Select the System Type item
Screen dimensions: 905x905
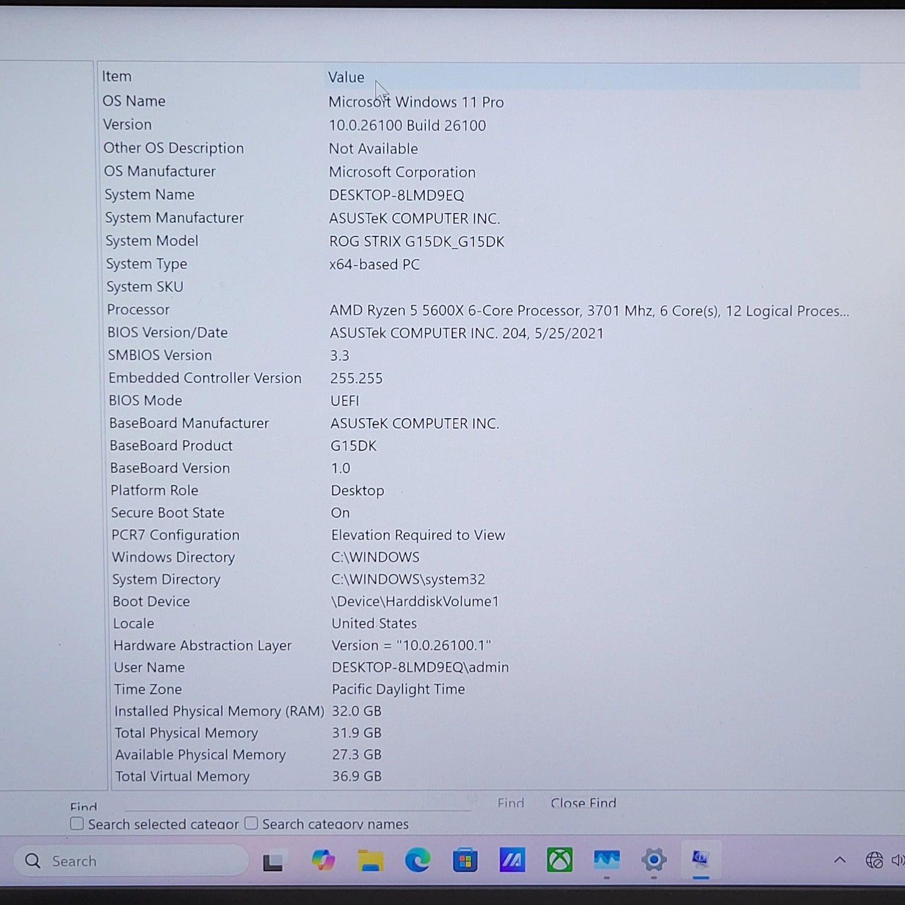pyautogui.click(x=147, y=264)
